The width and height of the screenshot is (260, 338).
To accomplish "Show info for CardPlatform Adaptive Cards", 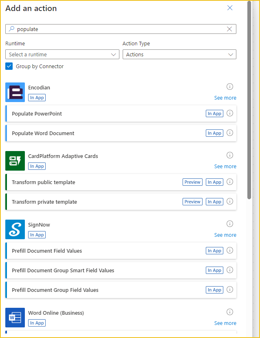I will pos(230,155).
